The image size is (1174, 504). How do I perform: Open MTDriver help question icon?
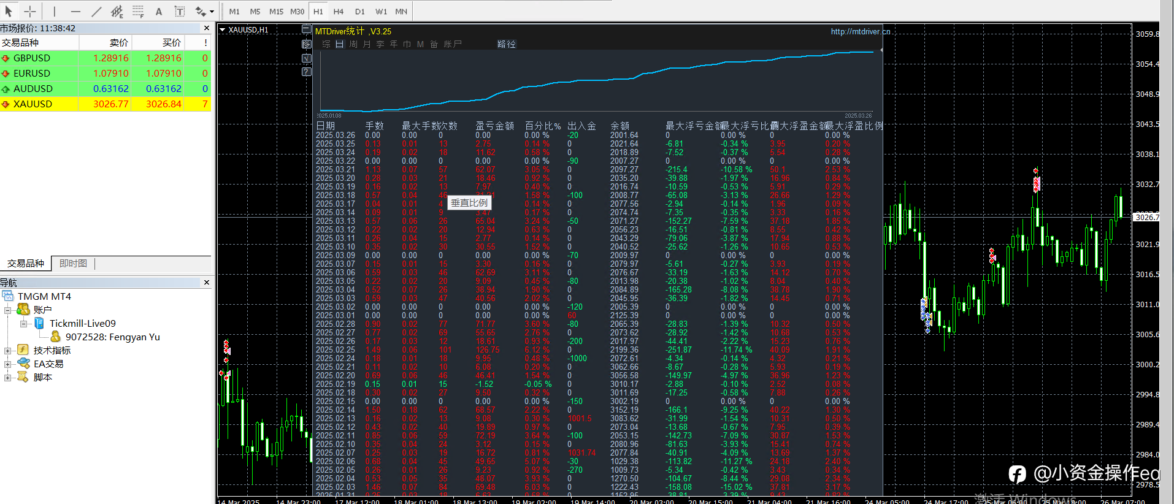click(x=307, y=72)
